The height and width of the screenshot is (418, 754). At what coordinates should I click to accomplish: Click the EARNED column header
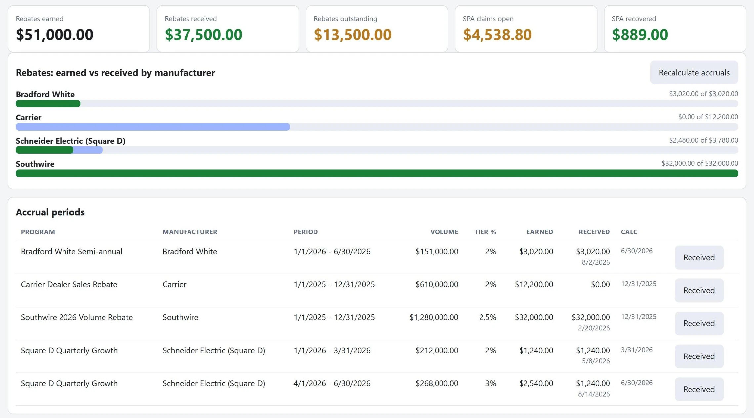tap(539, 232)
